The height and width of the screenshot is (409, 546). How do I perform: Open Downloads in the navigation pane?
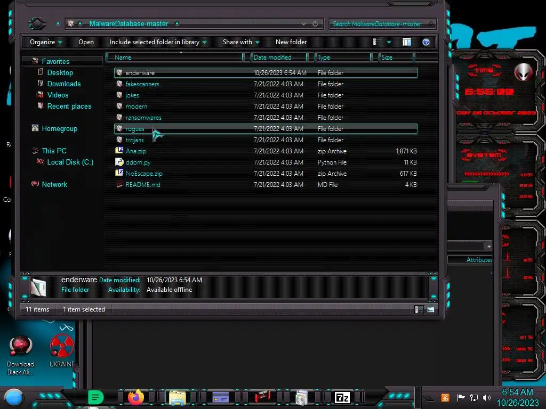(x=64, y=84)
